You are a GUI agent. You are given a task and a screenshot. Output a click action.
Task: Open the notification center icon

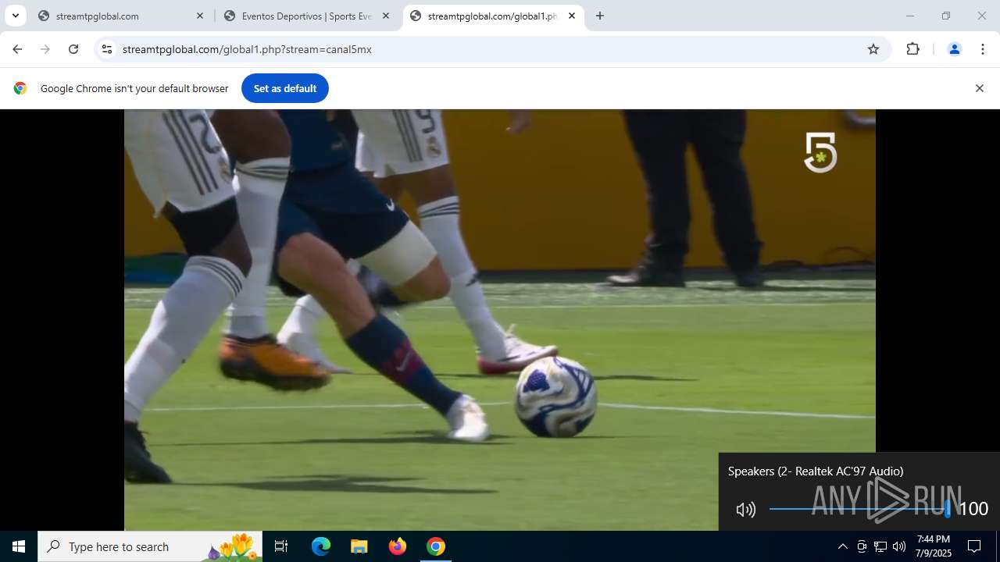tap(974, 546)
